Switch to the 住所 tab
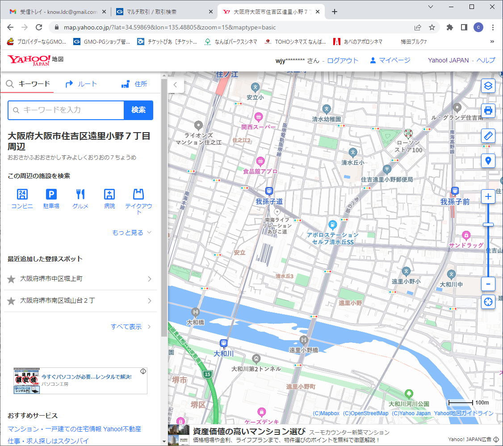Image resolution: width=503 pixels, height=446 pixels. click(x=134, y=84)
